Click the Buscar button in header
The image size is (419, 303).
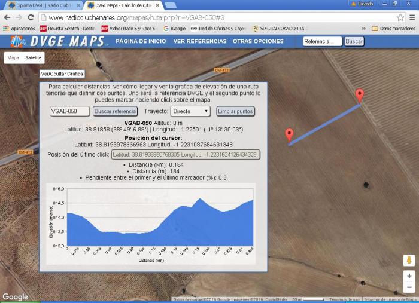click(354, 41)
